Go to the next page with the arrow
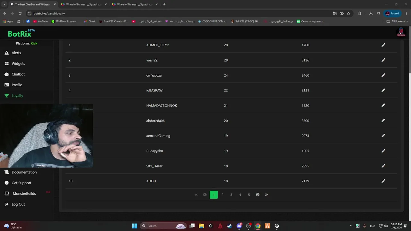Image resolution: width=411 pixels, height=231 pixels. point(258,195)
